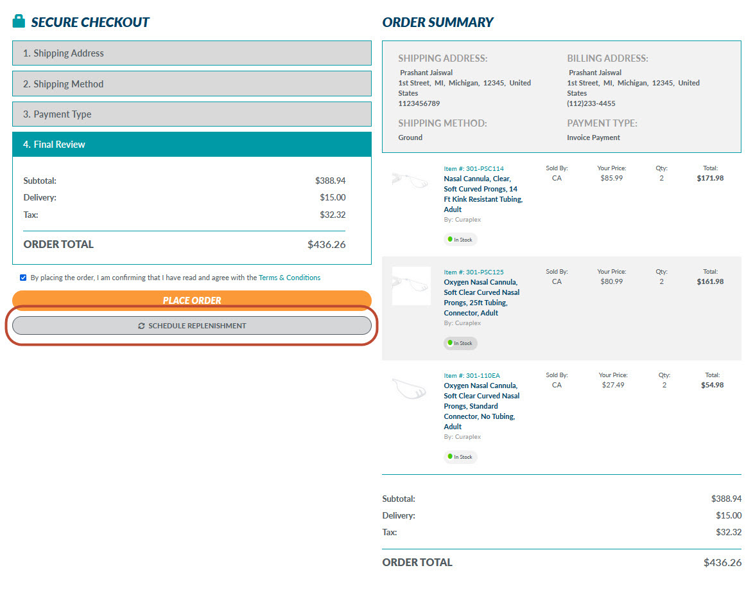Click the In Stock badge for 301-110EA
This screenshot has width=753, height=595.
tap(460, 457)
